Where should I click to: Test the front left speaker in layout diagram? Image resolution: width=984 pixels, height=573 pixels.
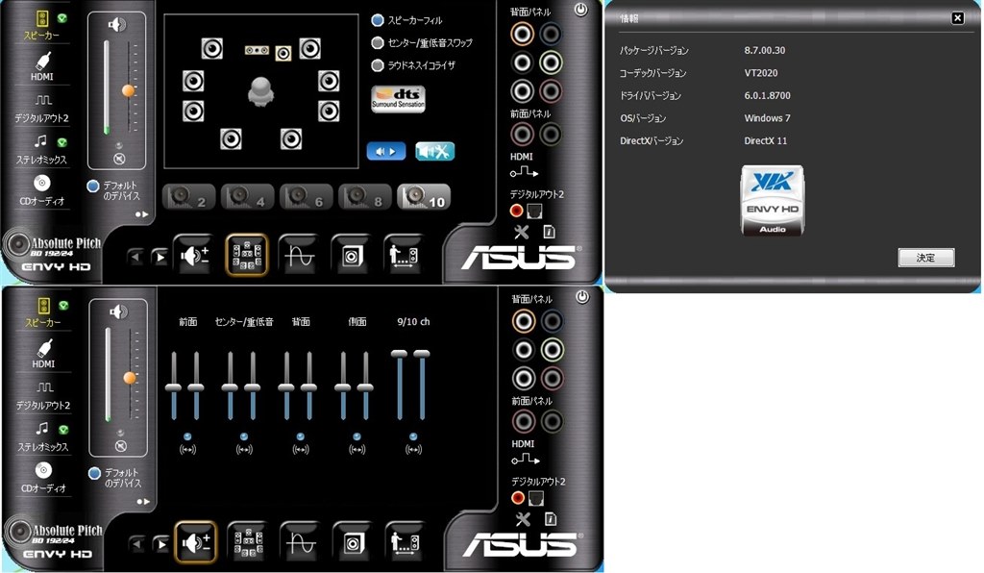tap(212, 48)
